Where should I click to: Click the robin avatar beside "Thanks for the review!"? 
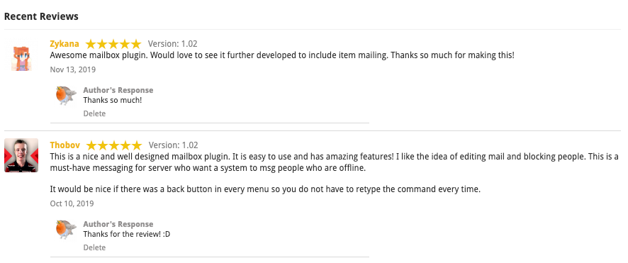(x=66, y=230)
